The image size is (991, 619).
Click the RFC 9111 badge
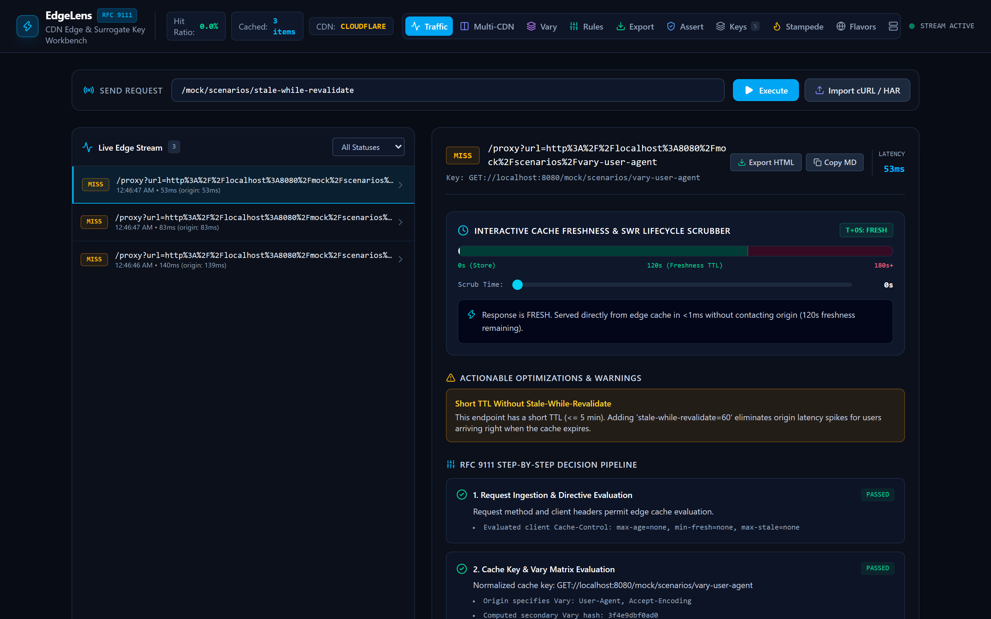click(x=117, y=15)
